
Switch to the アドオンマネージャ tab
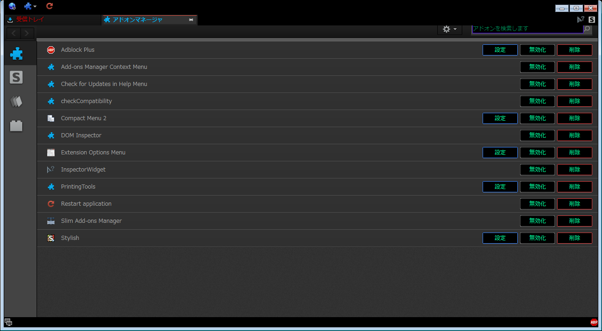149,20
